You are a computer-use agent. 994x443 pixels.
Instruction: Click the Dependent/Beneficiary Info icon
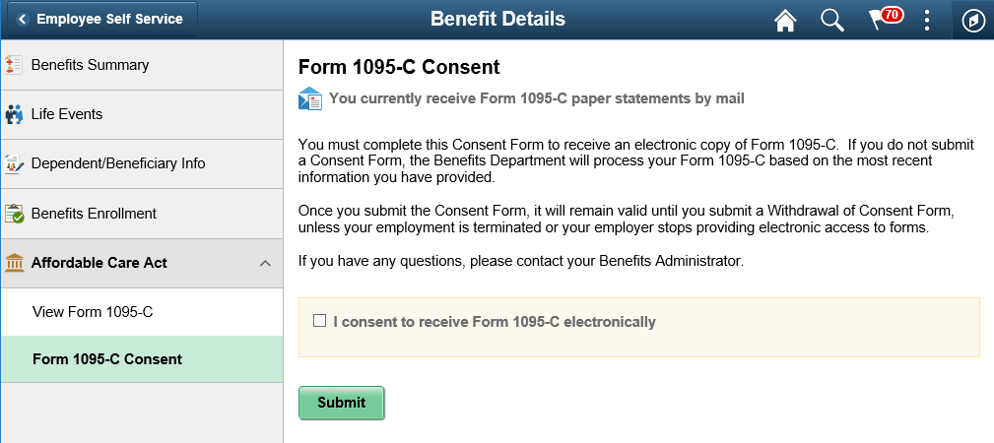coord(14,164)
